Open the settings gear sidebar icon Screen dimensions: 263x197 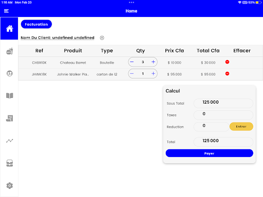tap(10, 186)
